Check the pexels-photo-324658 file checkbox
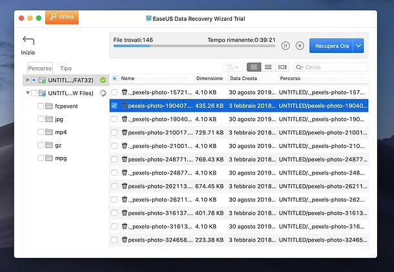This screenshot has height=272, width=394. (114, 240)
